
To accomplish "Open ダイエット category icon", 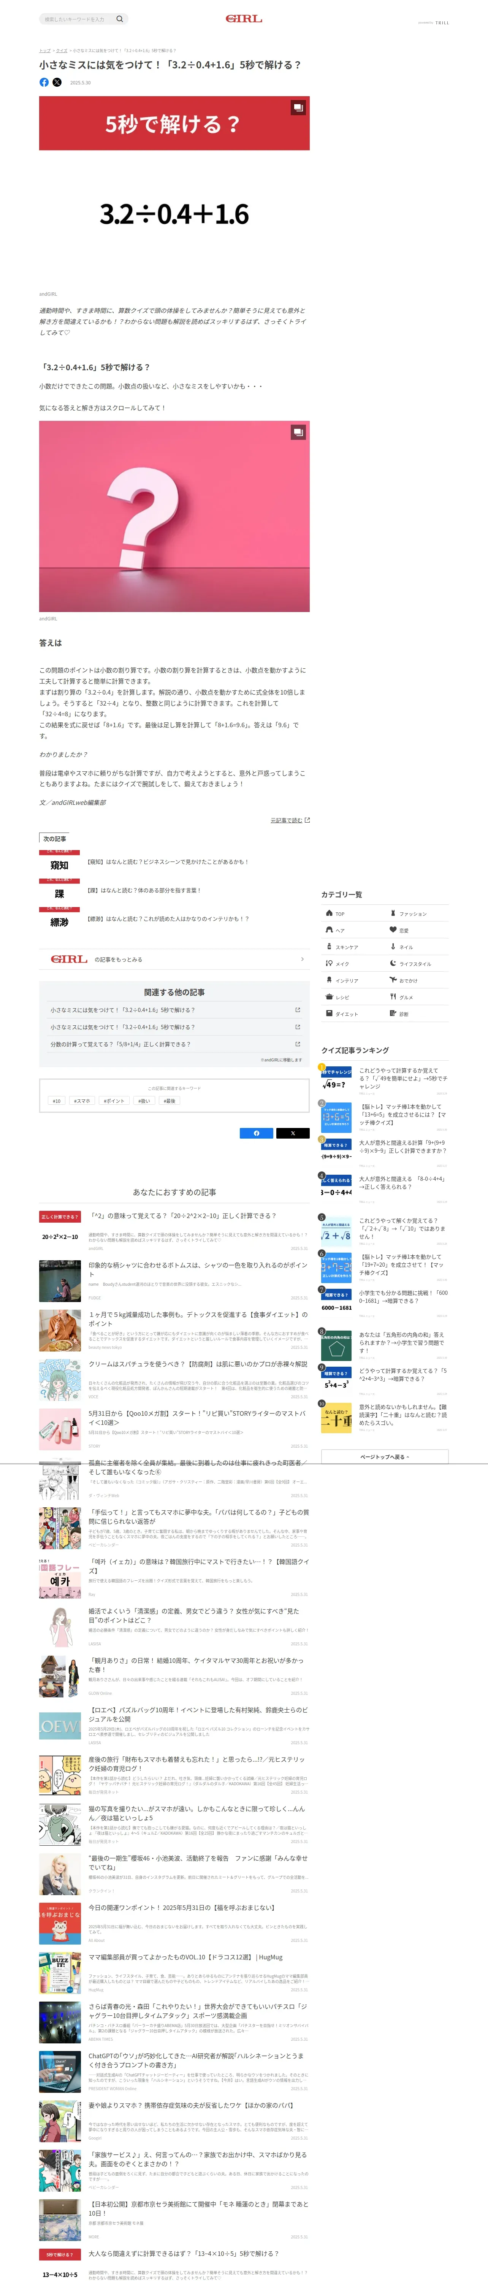I will (x=330, y=1014).
